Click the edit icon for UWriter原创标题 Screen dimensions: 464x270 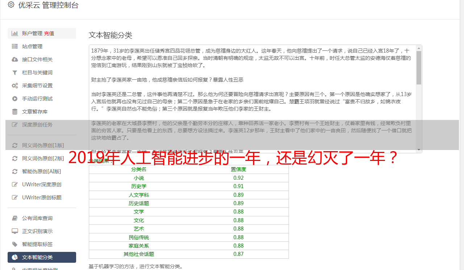coord(15,198)
